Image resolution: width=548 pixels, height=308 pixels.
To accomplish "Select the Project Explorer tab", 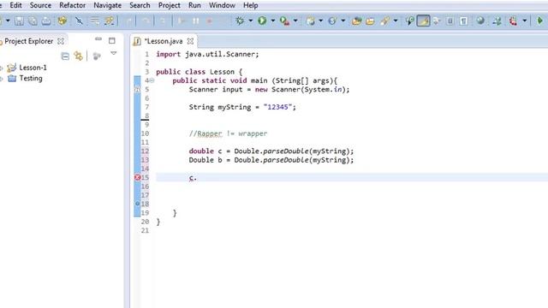I will coord(28,41).
